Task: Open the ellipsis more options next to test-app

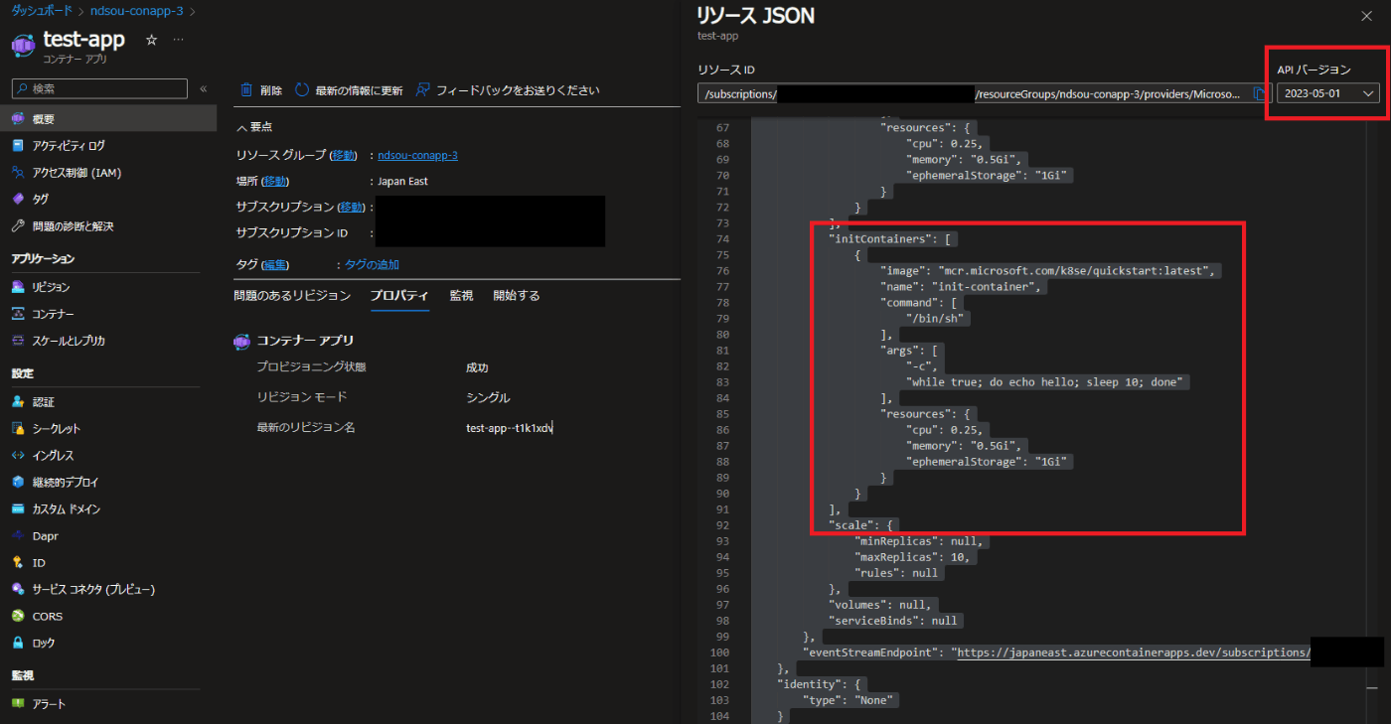Action: tap(178, 40)
